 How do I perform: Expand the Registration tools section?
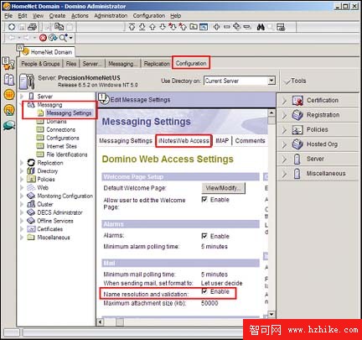[x=284, y=115]
